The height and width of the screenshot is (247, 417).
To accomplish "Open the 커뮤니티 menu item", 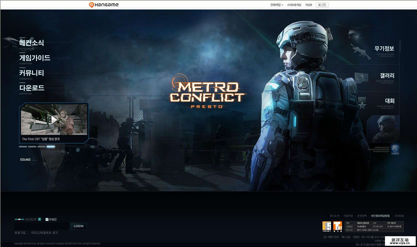I will coord(31,73).
